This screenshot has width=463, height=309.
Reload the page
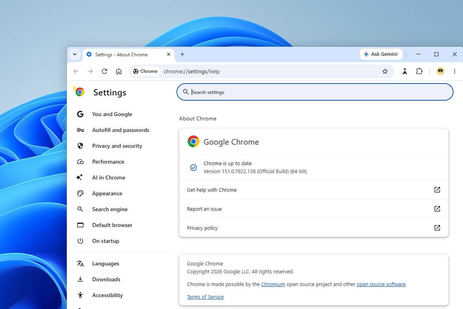tap(104, 71)
